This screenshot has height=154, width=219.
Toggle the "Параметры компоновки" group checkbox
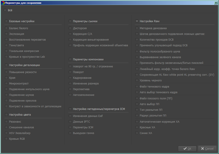click(x=70, y=59)
